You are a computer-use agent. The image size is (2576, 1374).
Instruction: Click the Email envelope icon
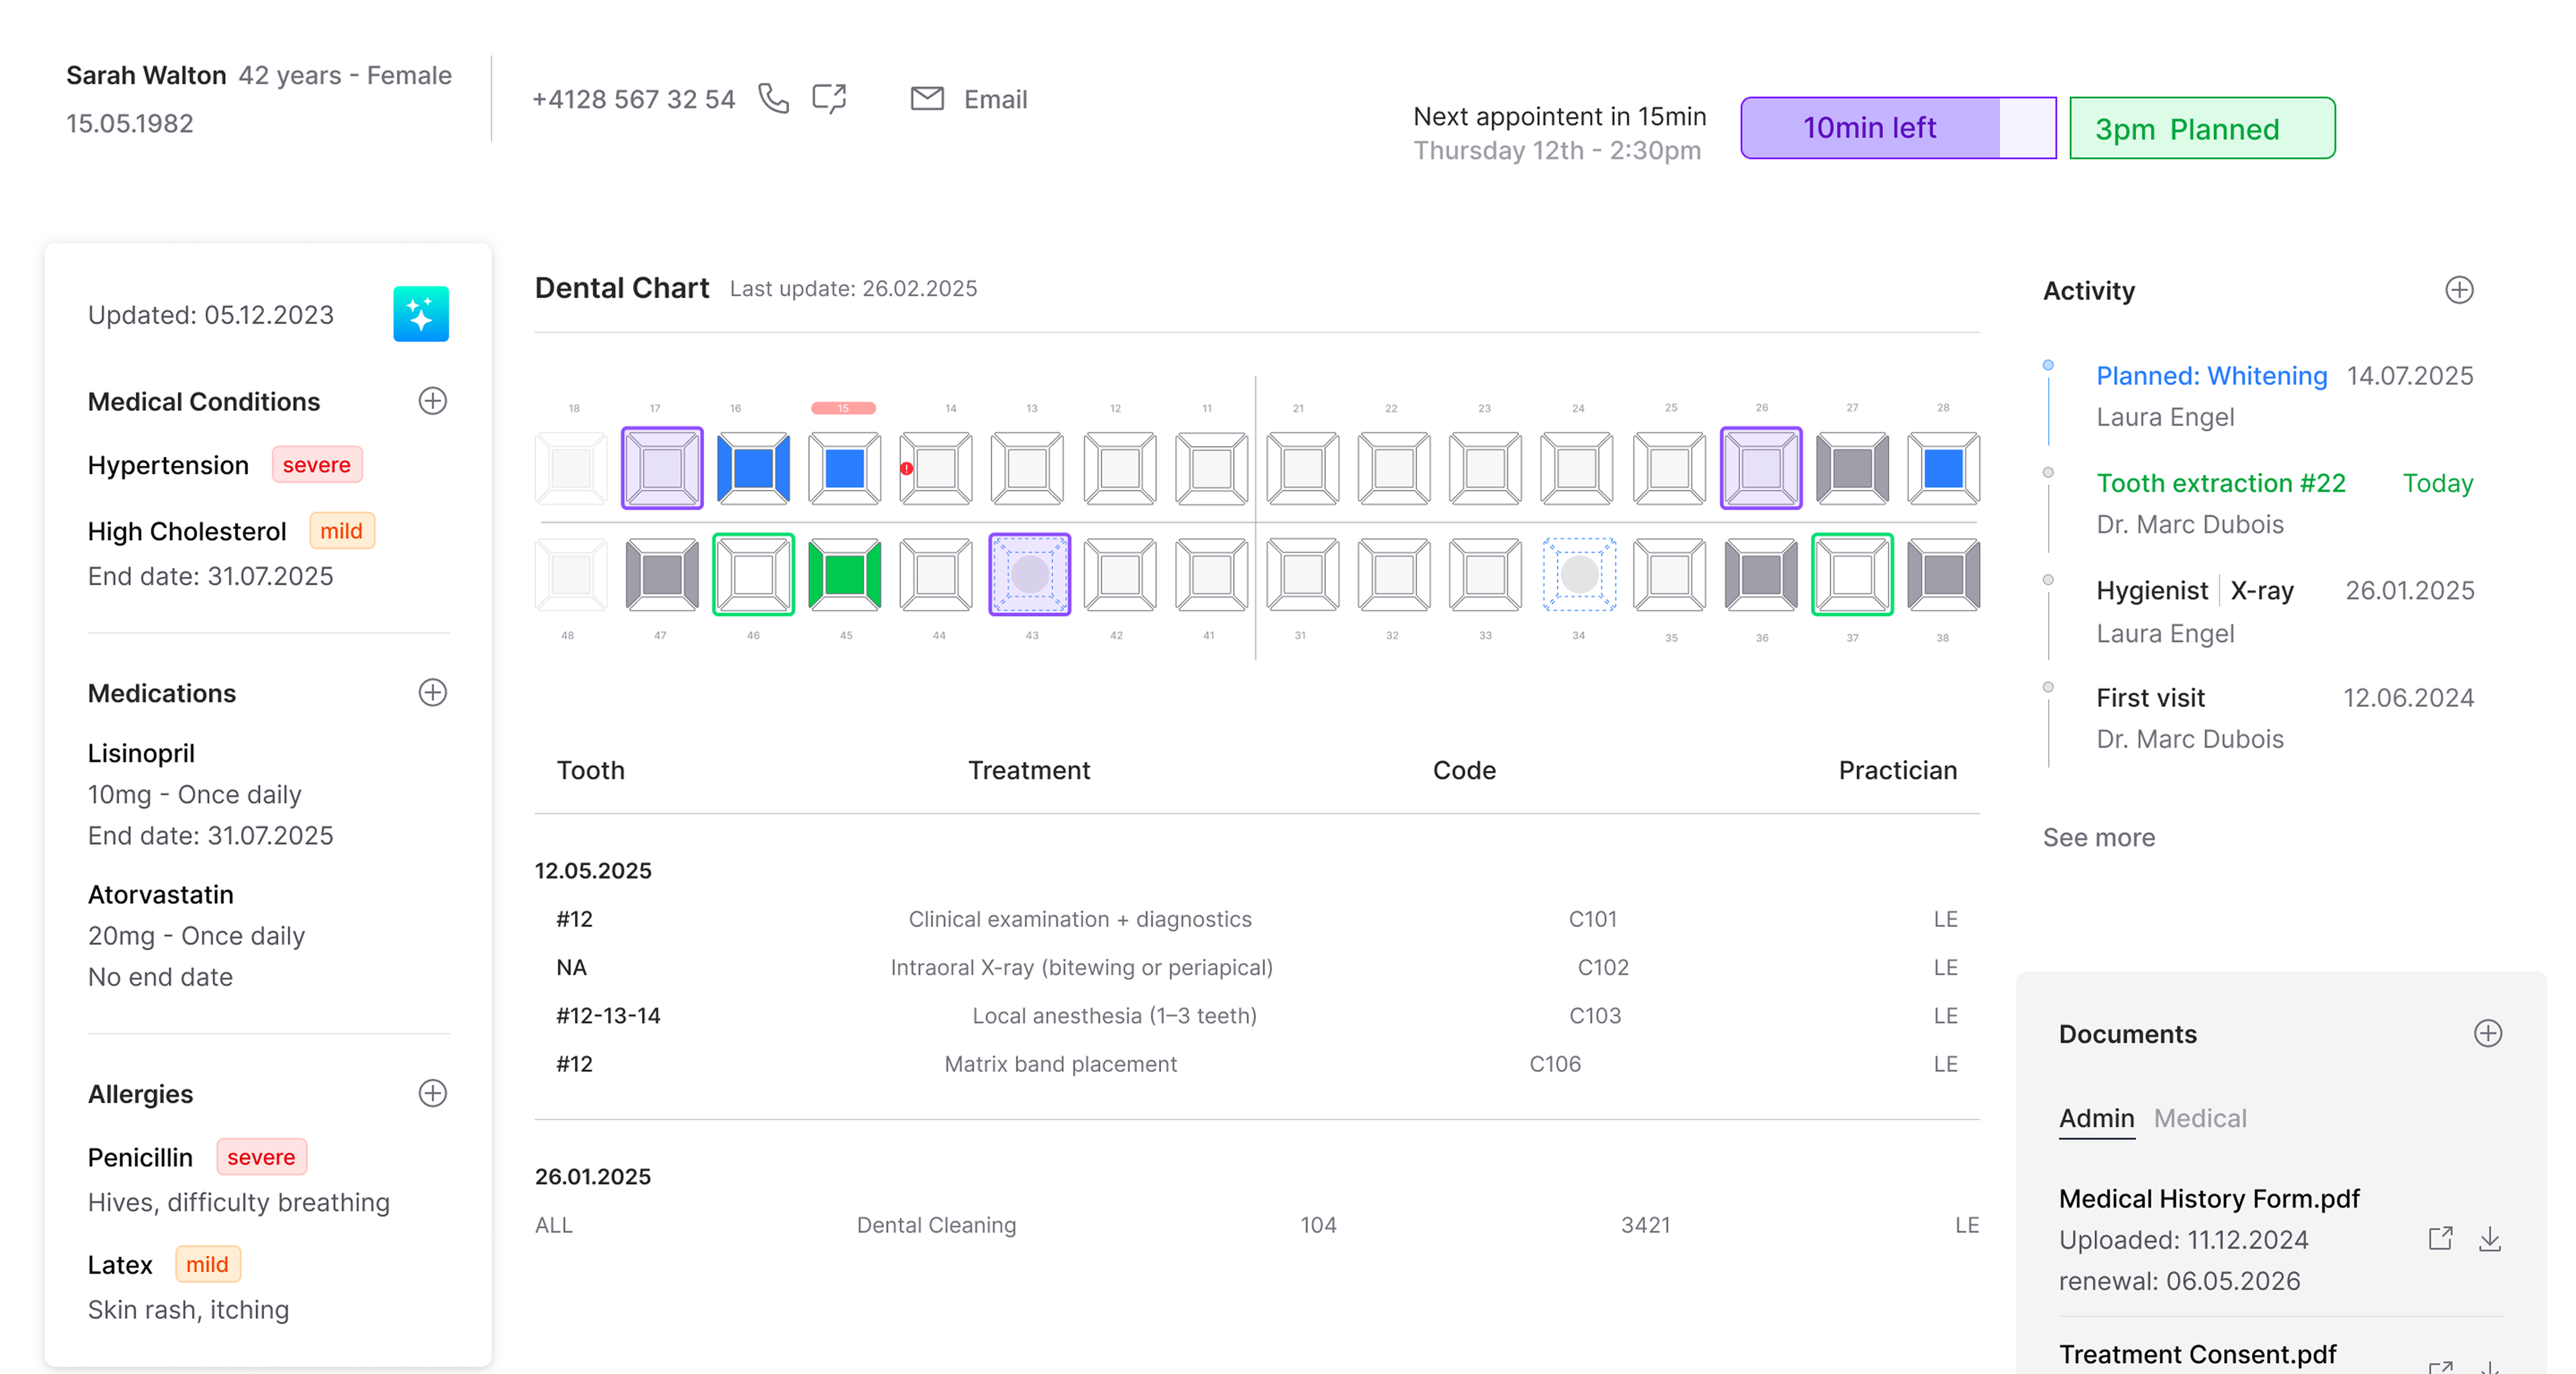927,98
